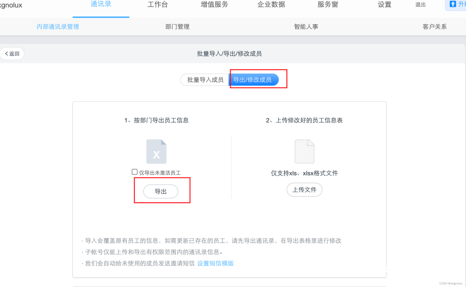
Task: Click the 上传文件 upload button
Action: [304, 189]
